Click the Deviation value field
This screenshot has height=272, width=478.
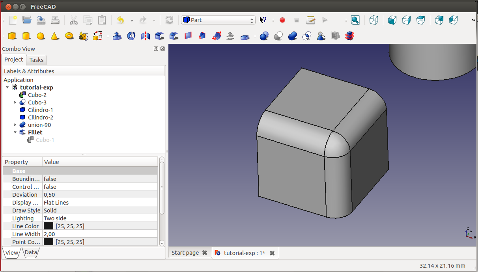click(99, 195)
